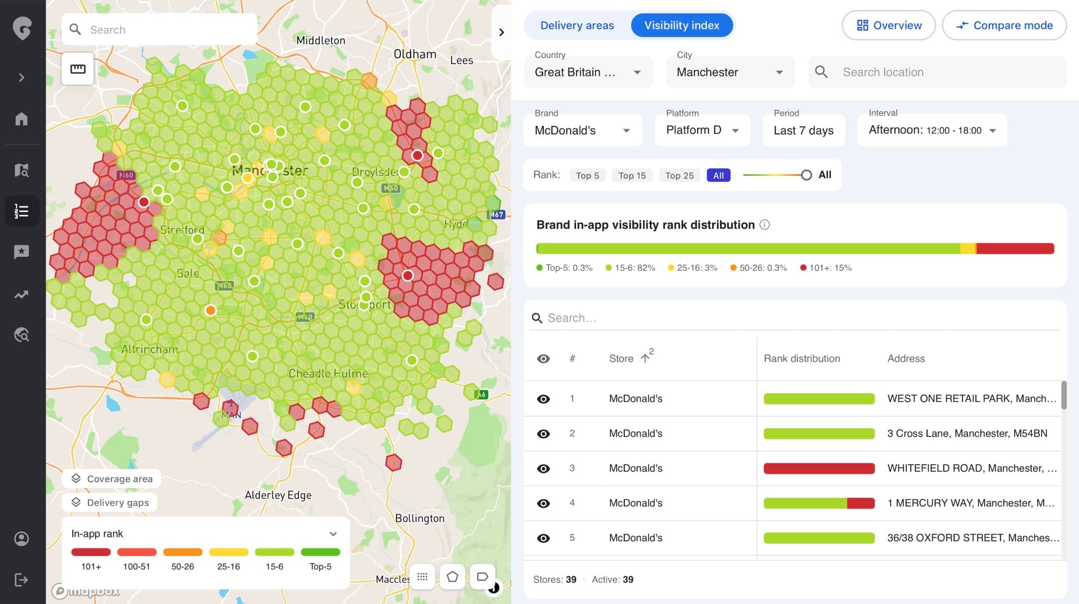Image resolution: width=1079 pixels, height=604 pixels.
Task: Select the dot grid map tool
Action: (x=422, y=576)
